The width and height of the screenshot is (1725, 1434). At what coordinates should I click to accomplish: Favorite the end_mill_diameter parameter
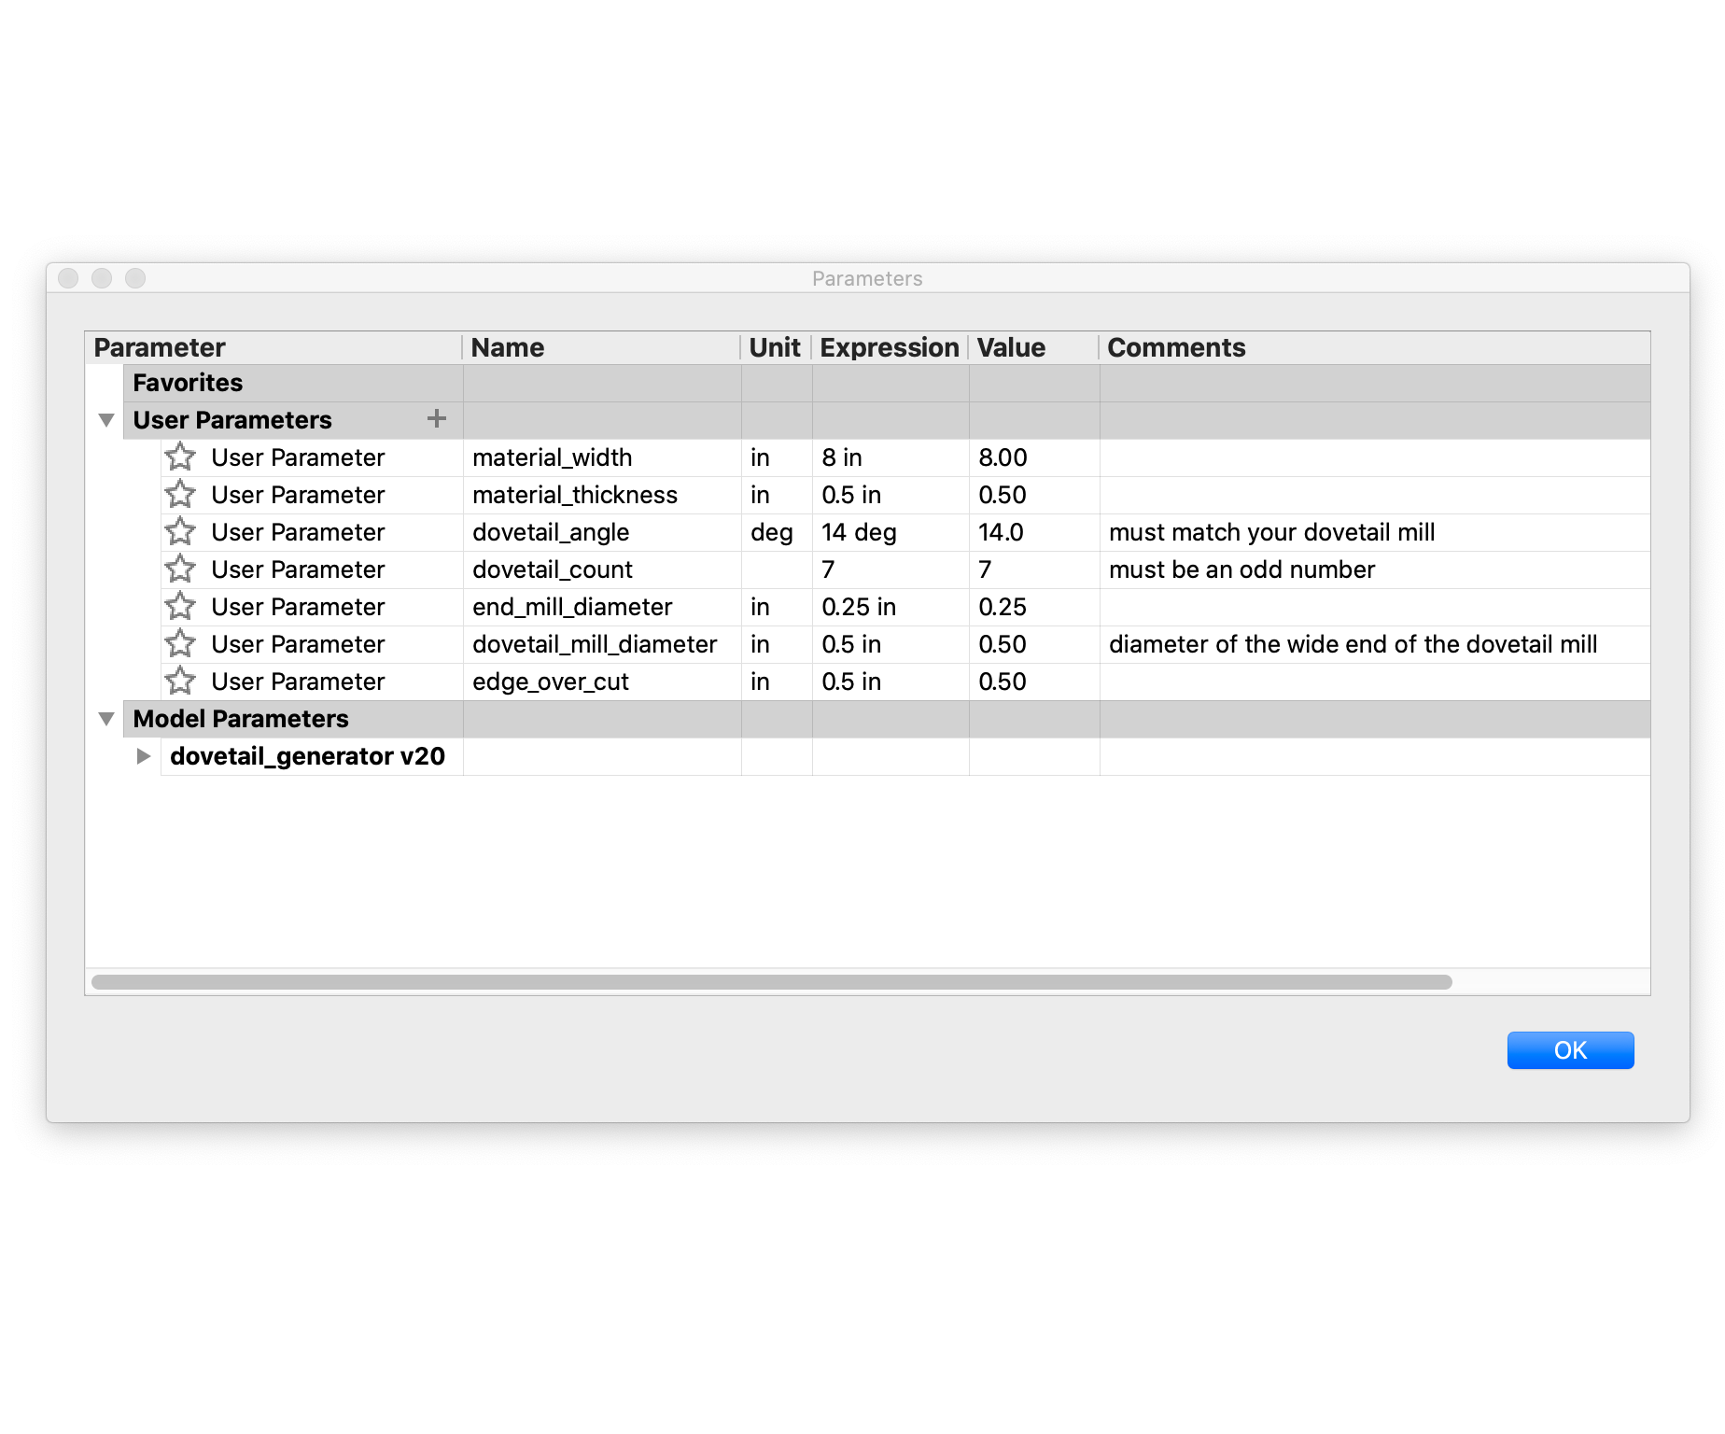pos(180,607)
